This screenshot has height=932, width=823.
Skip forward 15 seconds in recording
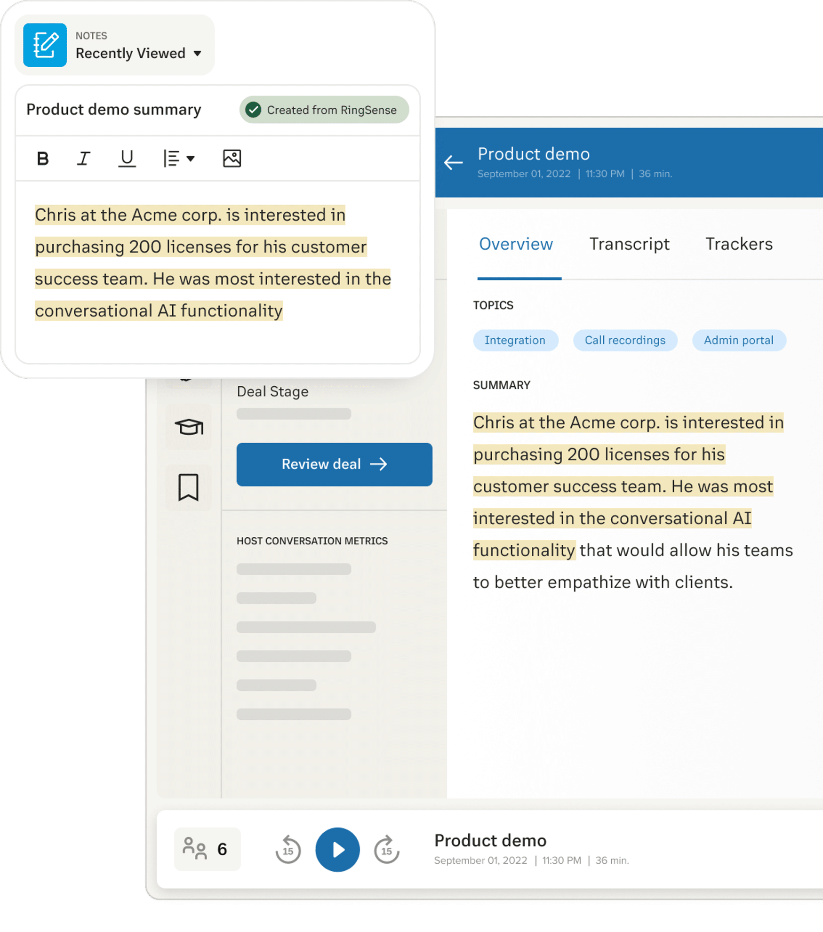click(x=386, y=850)
